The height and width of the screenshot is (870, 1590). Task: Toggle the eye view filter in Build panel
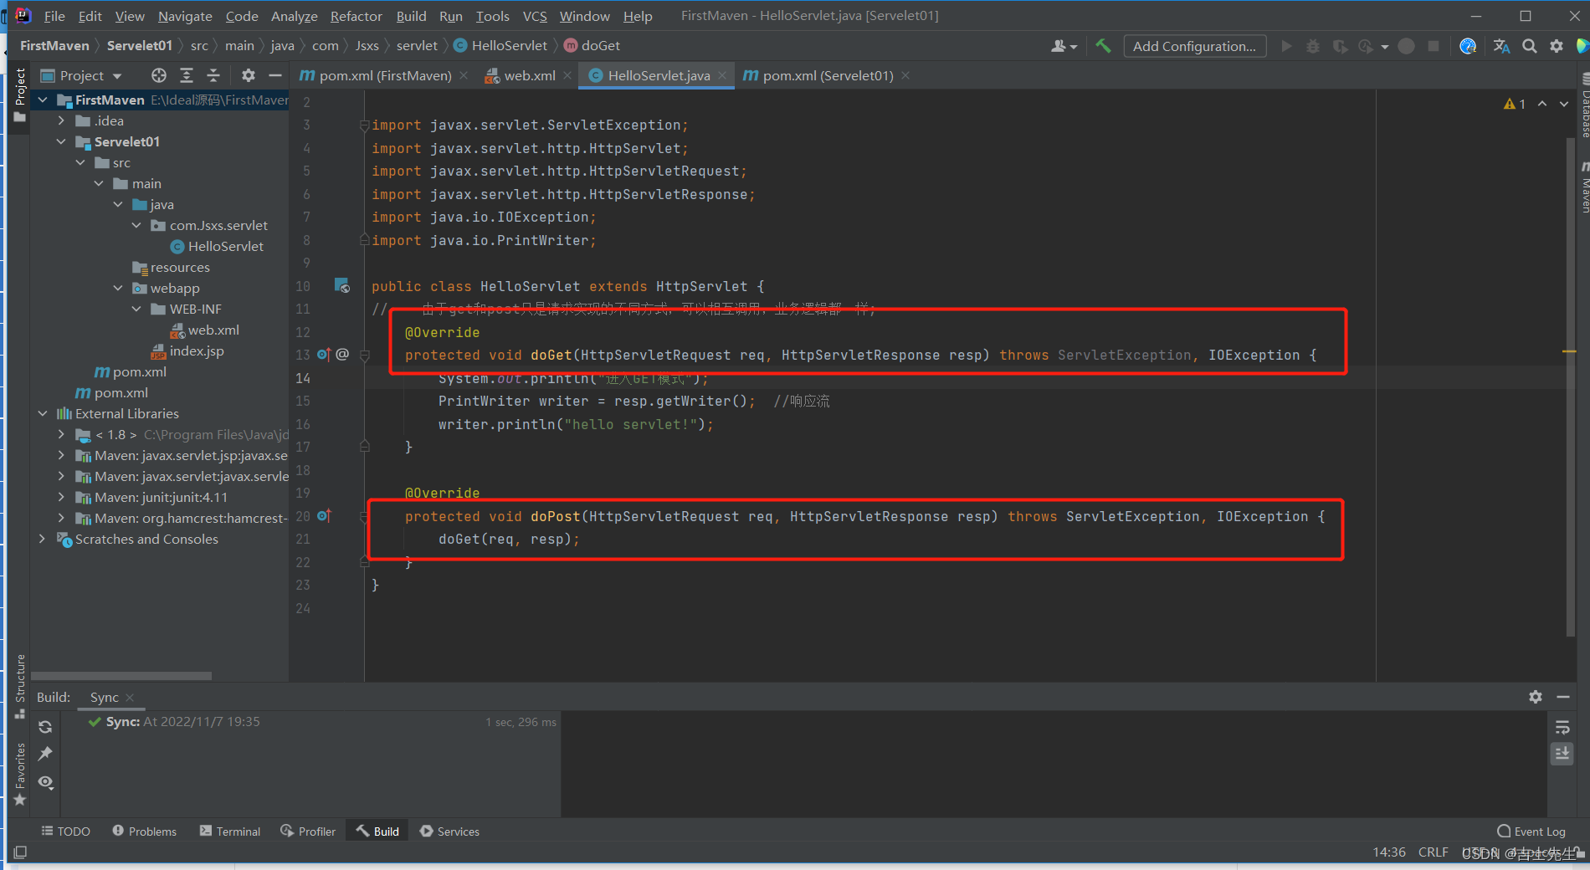pyautogui.click(x=45, y=782)
